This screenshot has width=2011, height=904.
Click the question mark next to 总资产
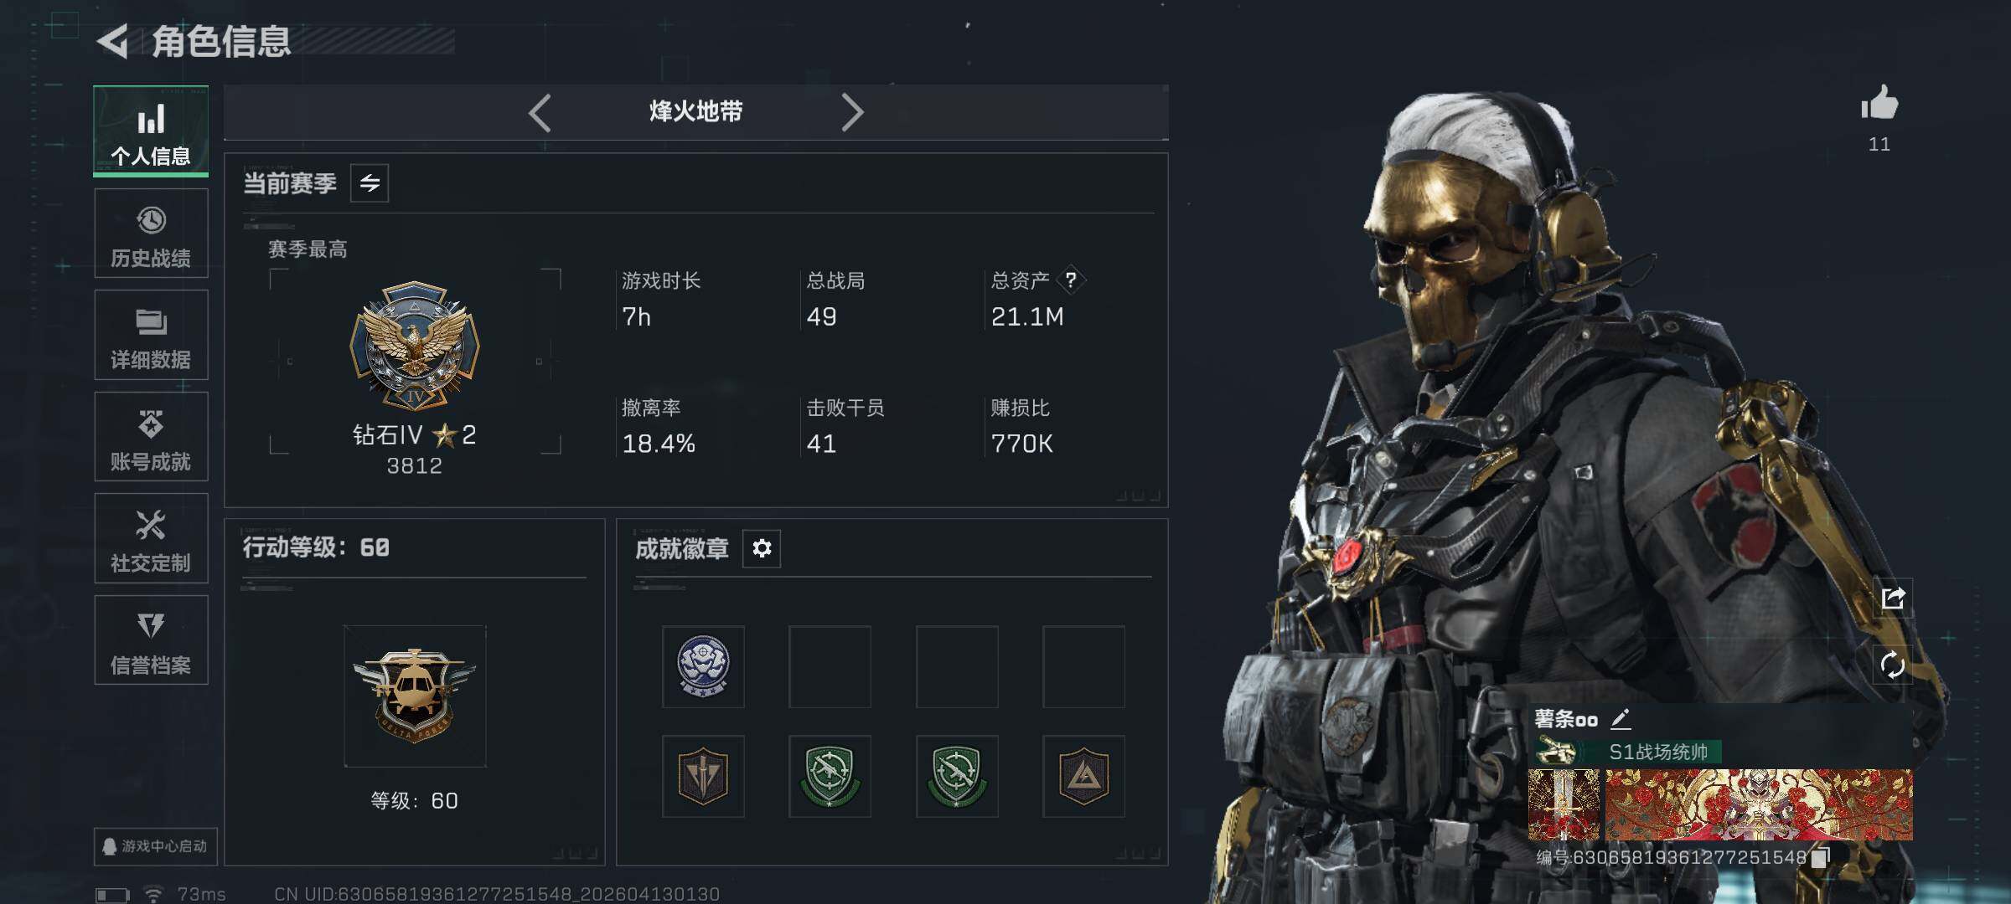tap(1071, 280)
